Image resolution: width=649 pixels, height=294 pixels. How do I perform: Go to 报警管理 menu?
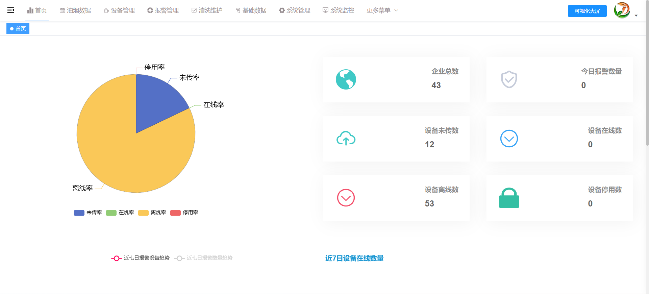(x=163, y=10)
